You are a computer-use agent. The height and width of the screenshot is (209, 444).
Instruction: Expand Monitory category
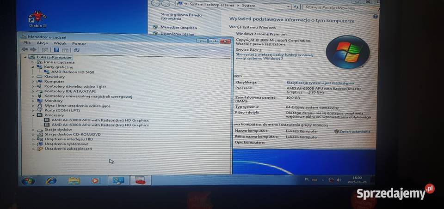(33, 101)
